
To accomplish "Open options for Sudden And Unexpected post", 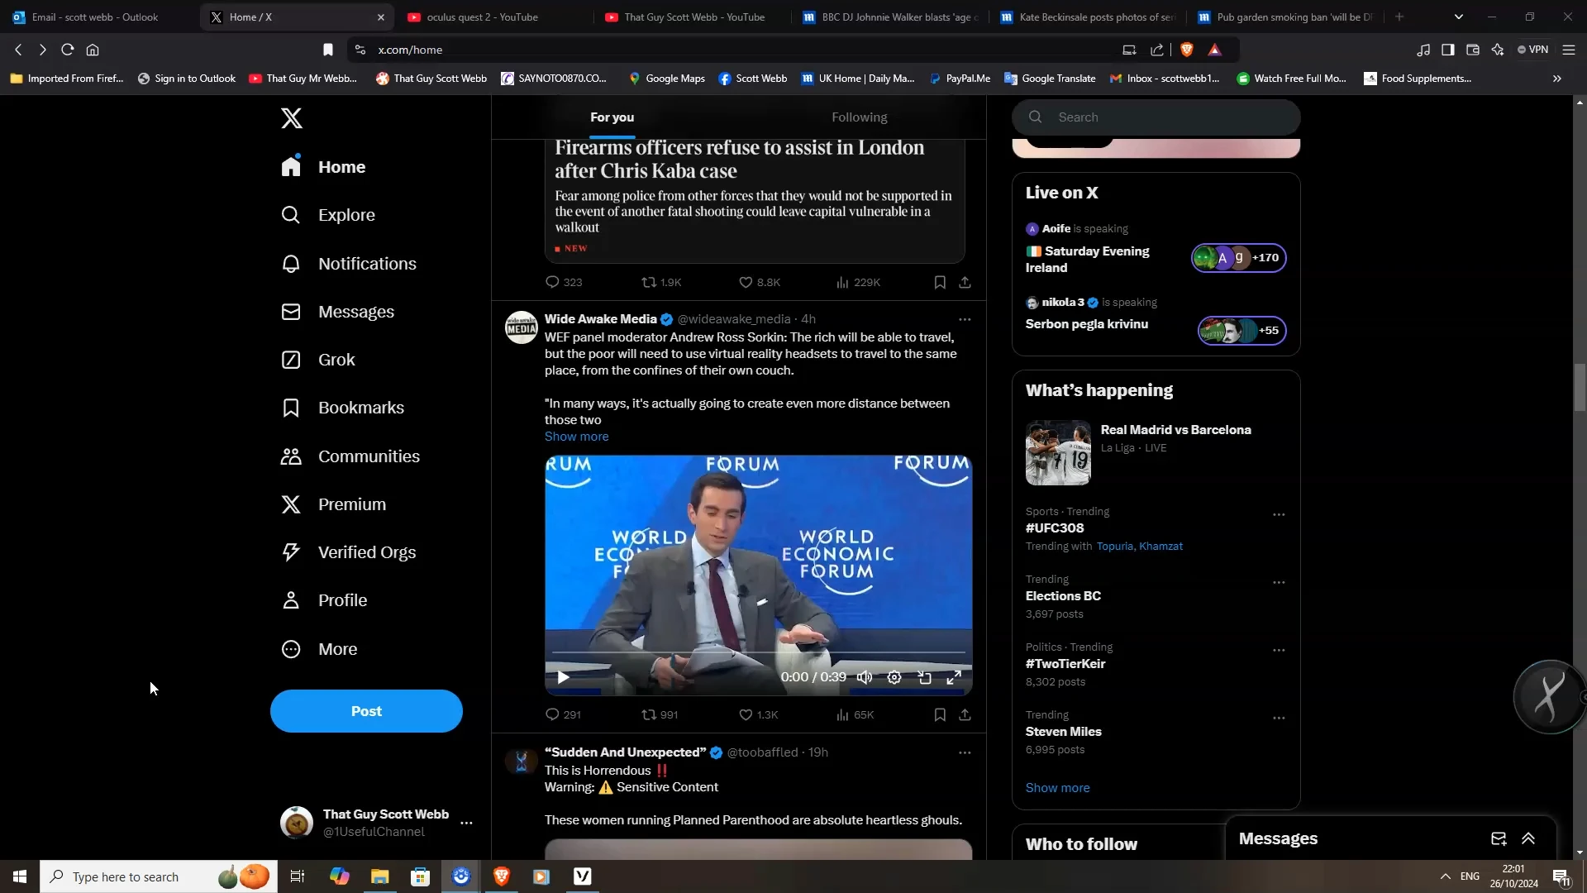I will click(965, 752).
